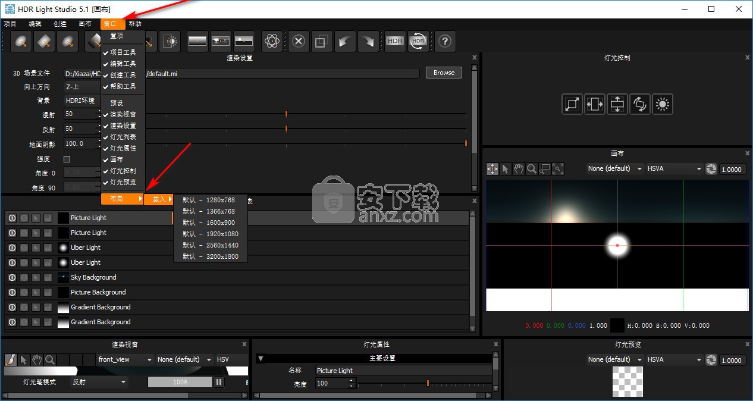Toggle the 创建工具 checked menu item

pyautogui.click(x=123, y=75)
